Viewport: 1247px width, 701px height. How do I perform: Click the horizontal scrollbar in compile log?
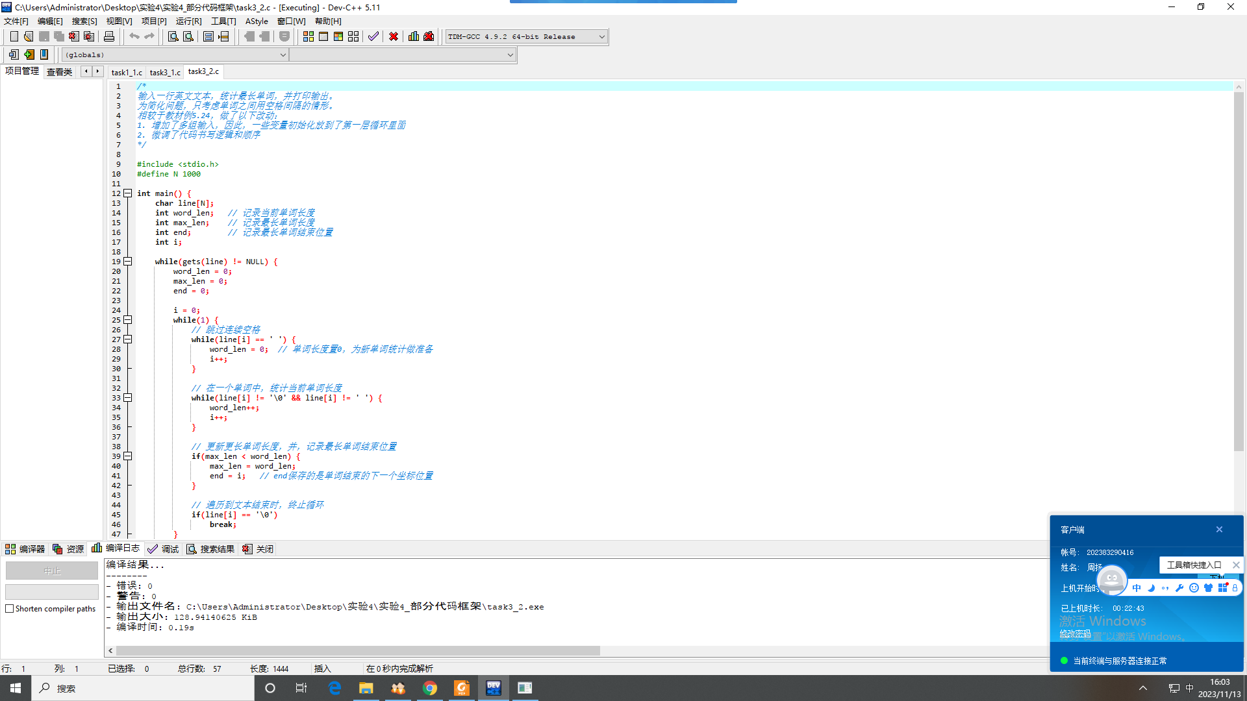tap(357, 650)
